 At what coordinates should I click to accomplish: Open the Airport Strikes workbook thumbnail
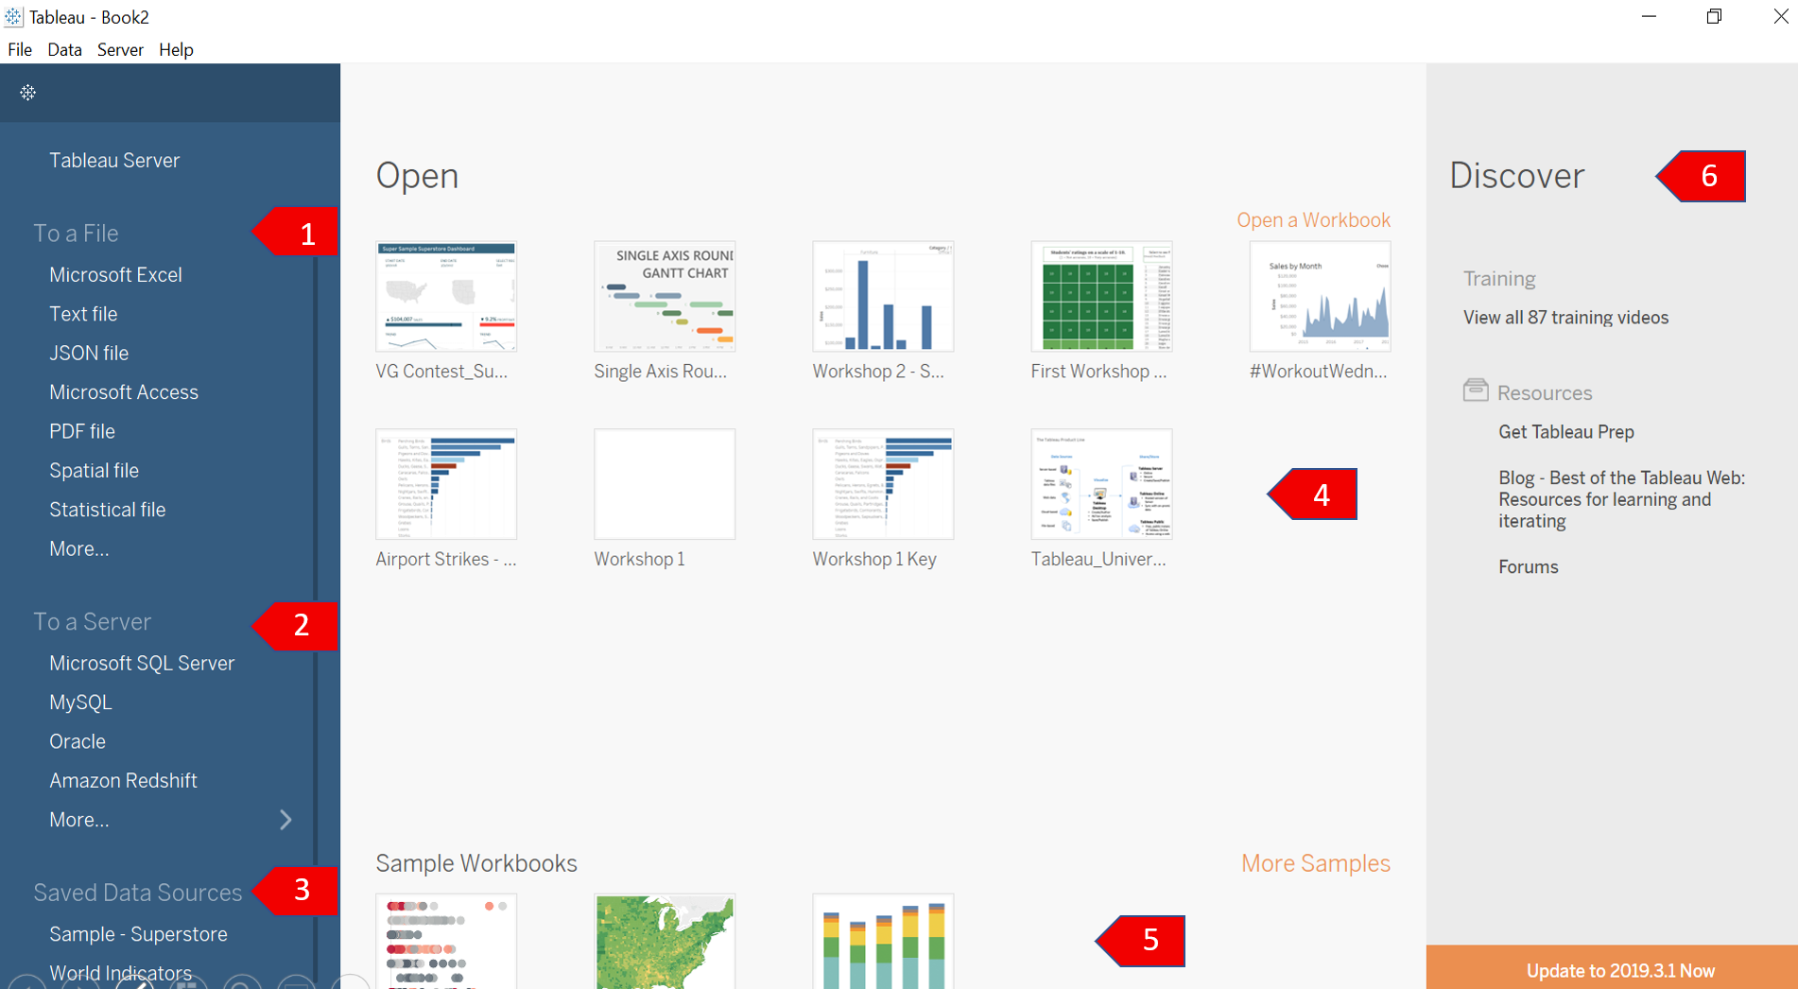click(x=445, y=484)
